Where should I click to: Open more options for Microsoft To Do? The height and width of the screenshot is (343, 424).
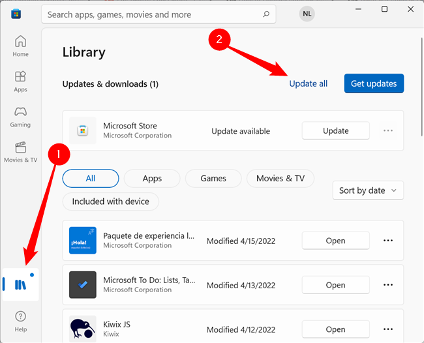click(388, 284)
